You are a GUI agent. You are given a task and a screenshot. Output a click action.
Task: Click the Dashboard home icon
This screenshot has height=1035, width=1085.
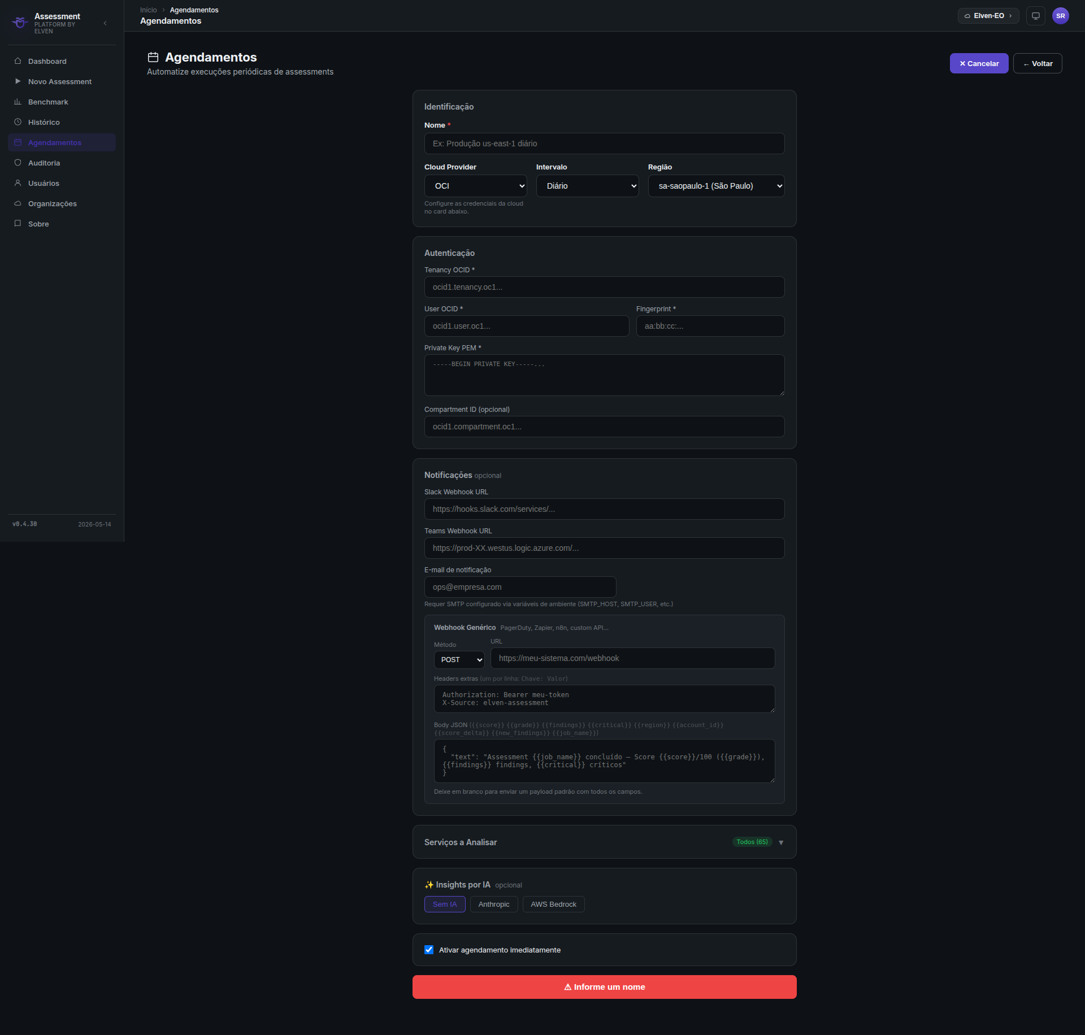point(18,61)
